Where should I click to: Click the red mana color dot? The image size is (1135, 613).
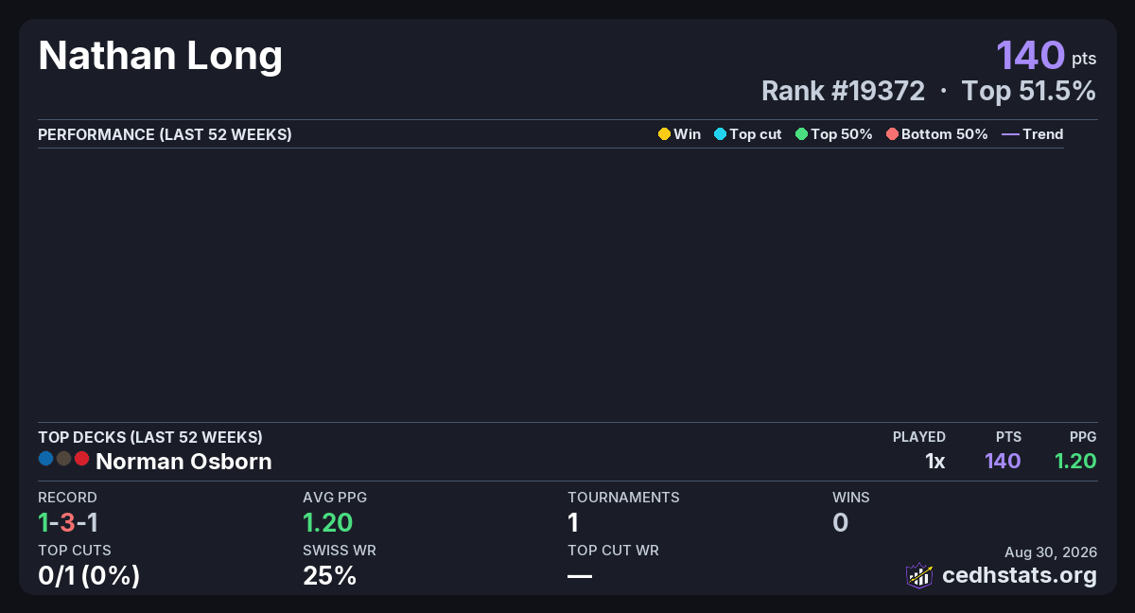coord(81,459)
